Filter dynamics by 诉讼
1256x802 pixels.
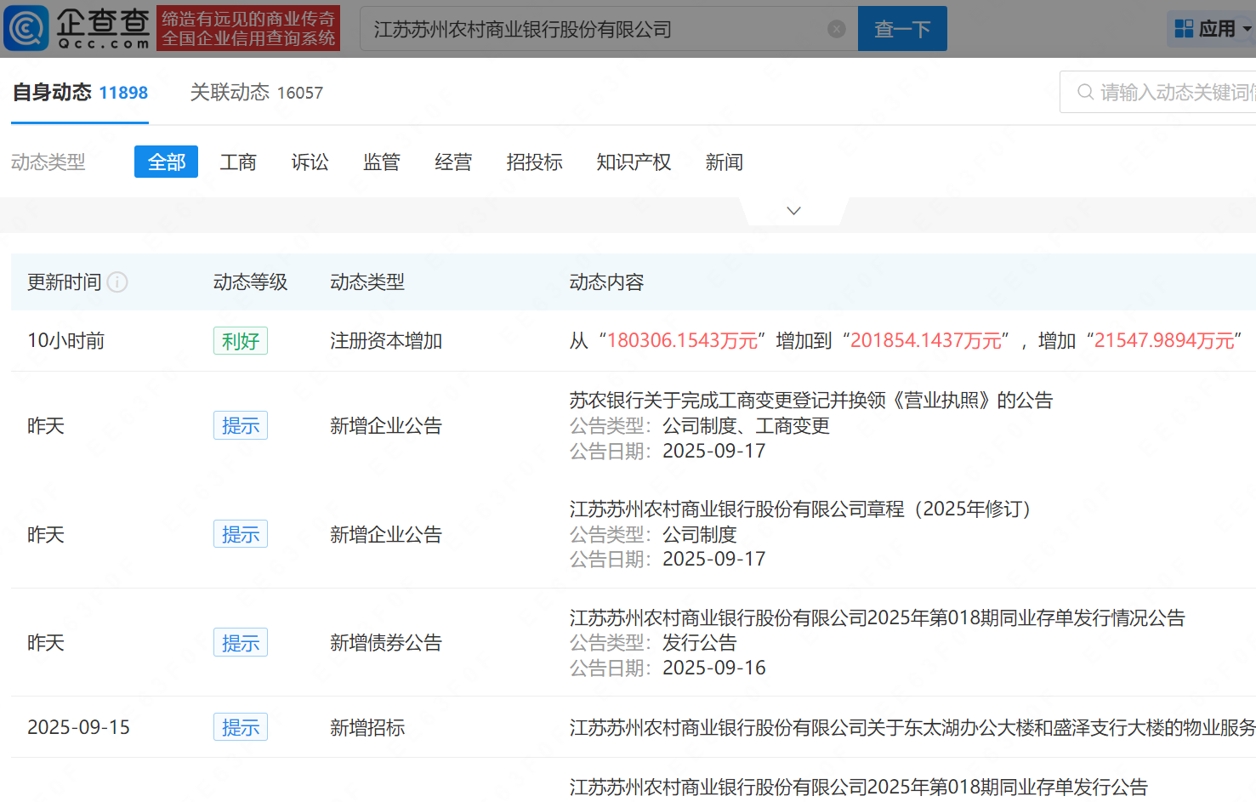point(310,162)
